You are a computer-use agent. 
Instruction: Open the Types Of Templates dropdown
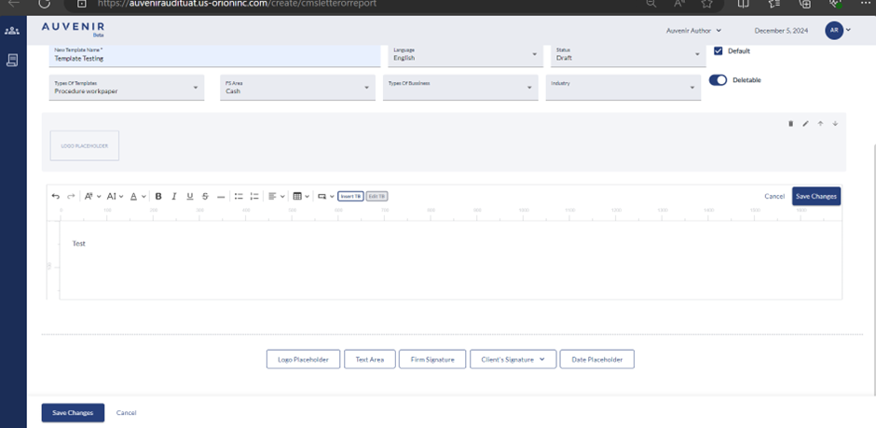click(x=126, y=88)
